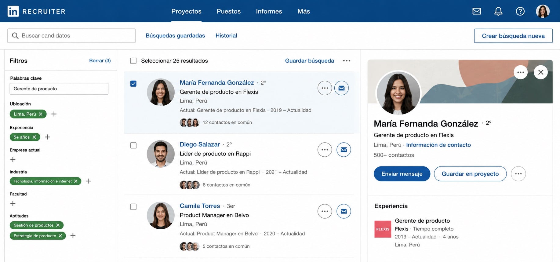Click Guardar búsqueda

[x=310, y=61]
